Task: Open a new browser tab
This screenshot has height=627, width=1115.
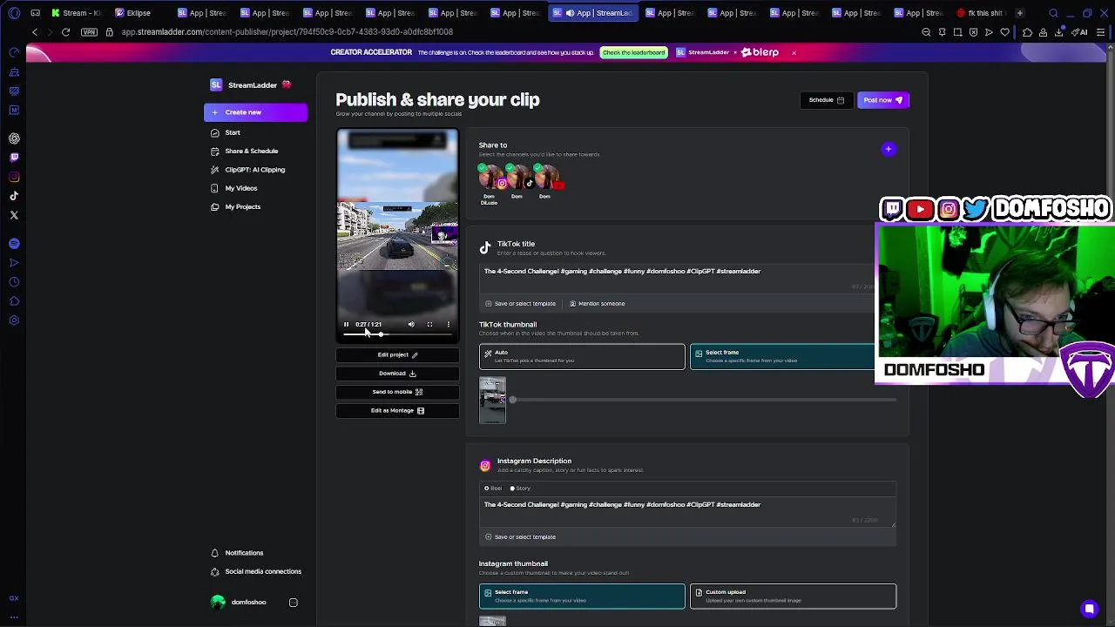Action: pyautogui.click(x=1019, y=13)
